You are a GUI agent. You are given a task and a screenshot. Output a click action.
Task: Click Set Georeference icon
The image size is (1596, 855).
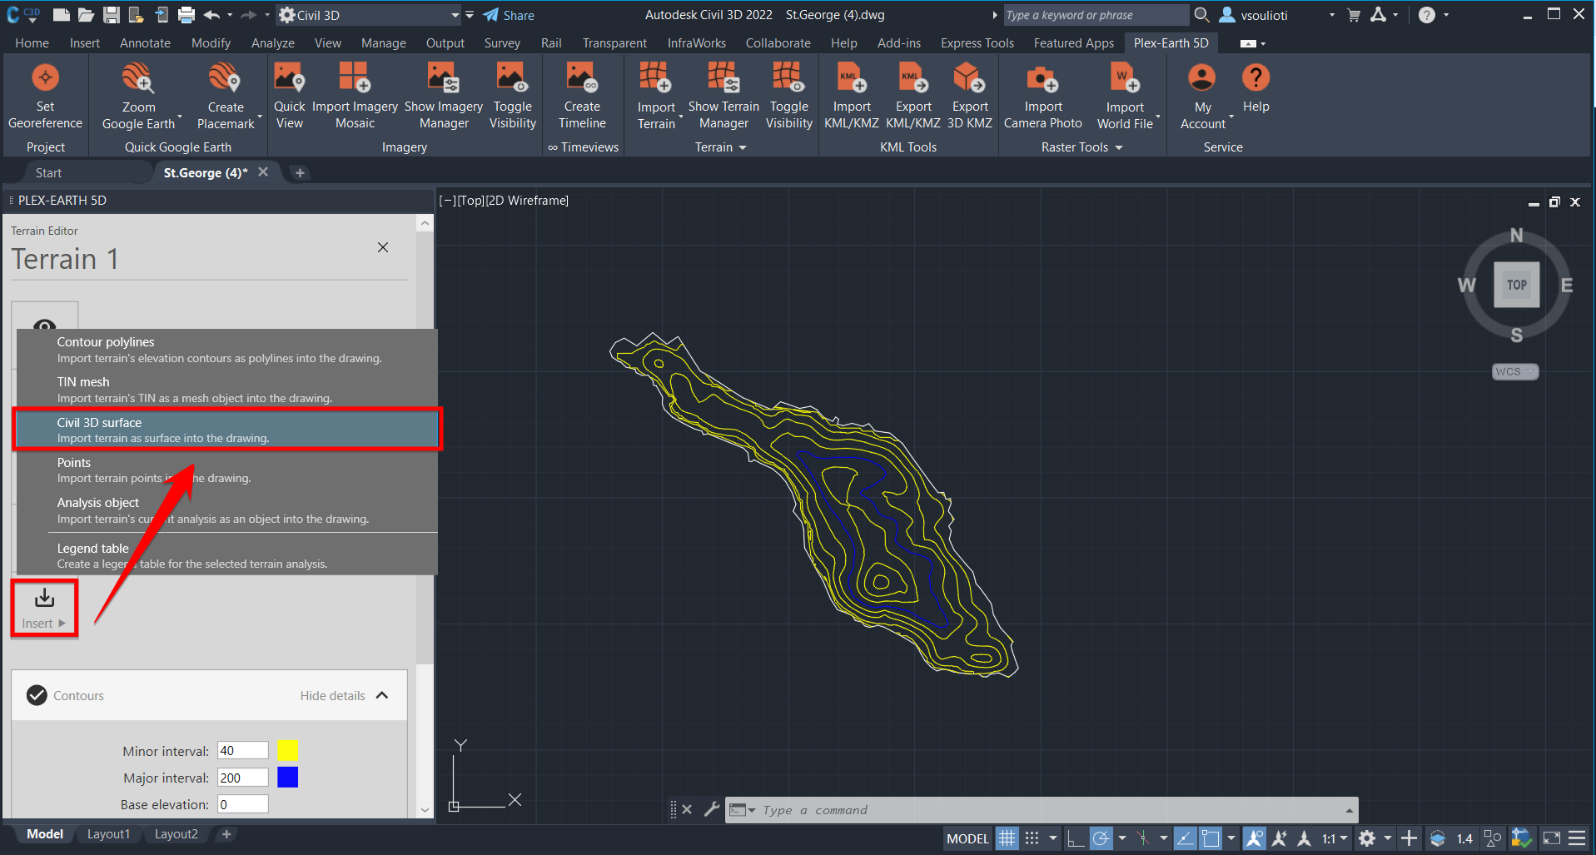45,78
